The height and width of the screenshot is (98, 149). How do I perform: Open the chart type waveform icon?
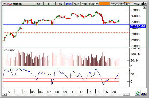tap(10, 4)
